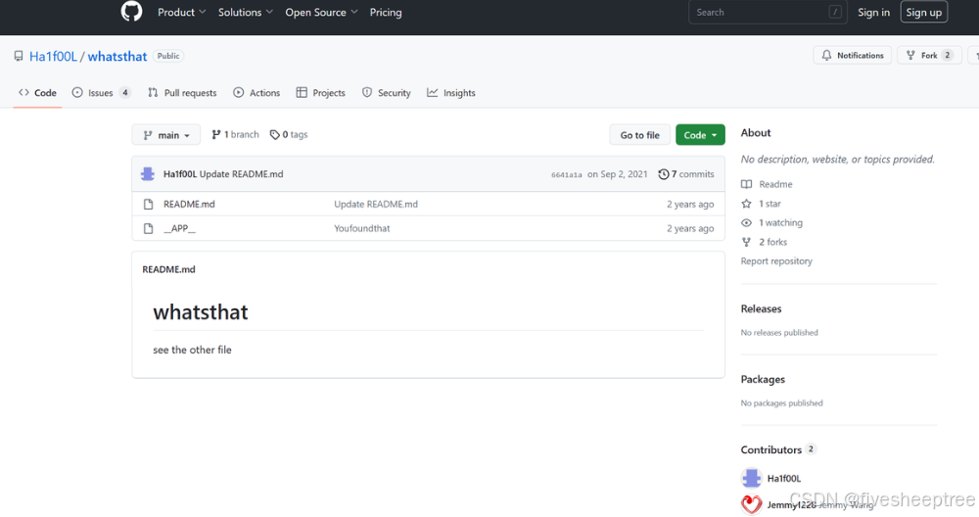The height and width of the screenshot is (517, 979).
Task: Open the Readme link in About
Action: pyautogui.click(x=767, y=184)
